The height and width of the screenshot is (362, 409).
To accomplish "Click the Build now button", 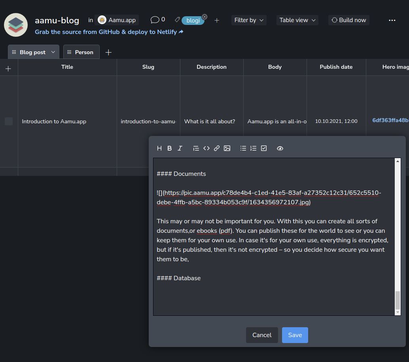I will pos(349,20).
